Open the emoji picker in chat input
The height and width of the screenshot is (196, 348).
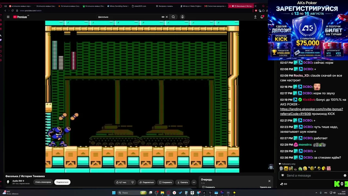(x=345, y=176)
